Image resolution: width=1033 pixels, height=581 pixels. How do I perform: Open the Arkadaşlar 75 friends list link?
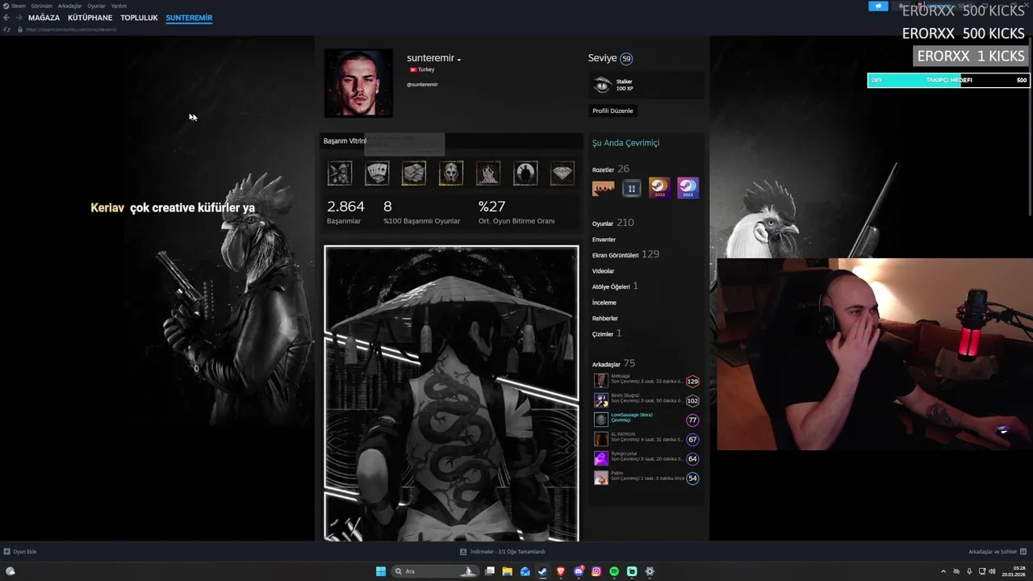[613, 364]
